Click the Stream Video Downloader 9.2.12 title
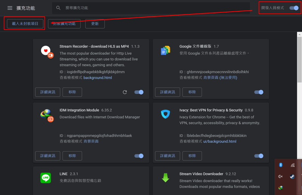The width and height of the screenshot is (302, 195). click(208, 174)
